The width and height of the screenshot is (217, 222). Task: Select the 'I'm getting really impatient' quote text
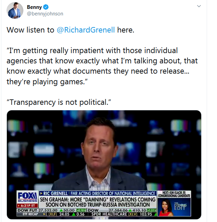[x=102, y=66]
